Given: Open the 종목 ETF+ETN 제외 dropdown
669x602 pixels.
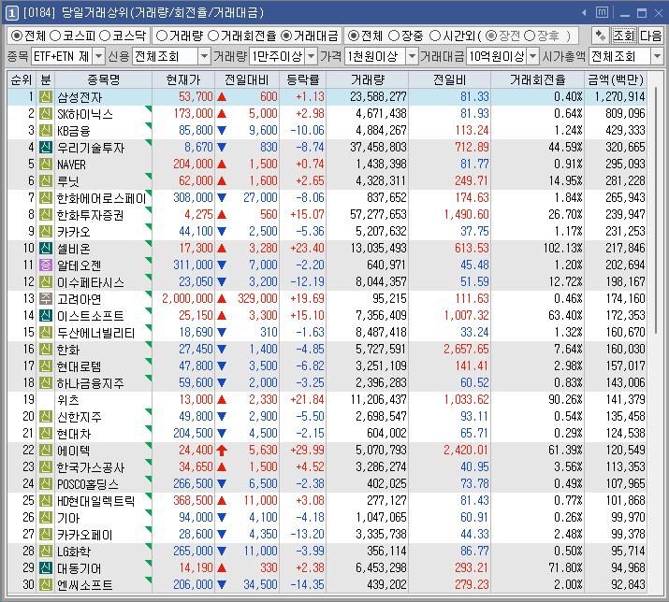Looking at the screenshot, I should click(x=98, y=56).
